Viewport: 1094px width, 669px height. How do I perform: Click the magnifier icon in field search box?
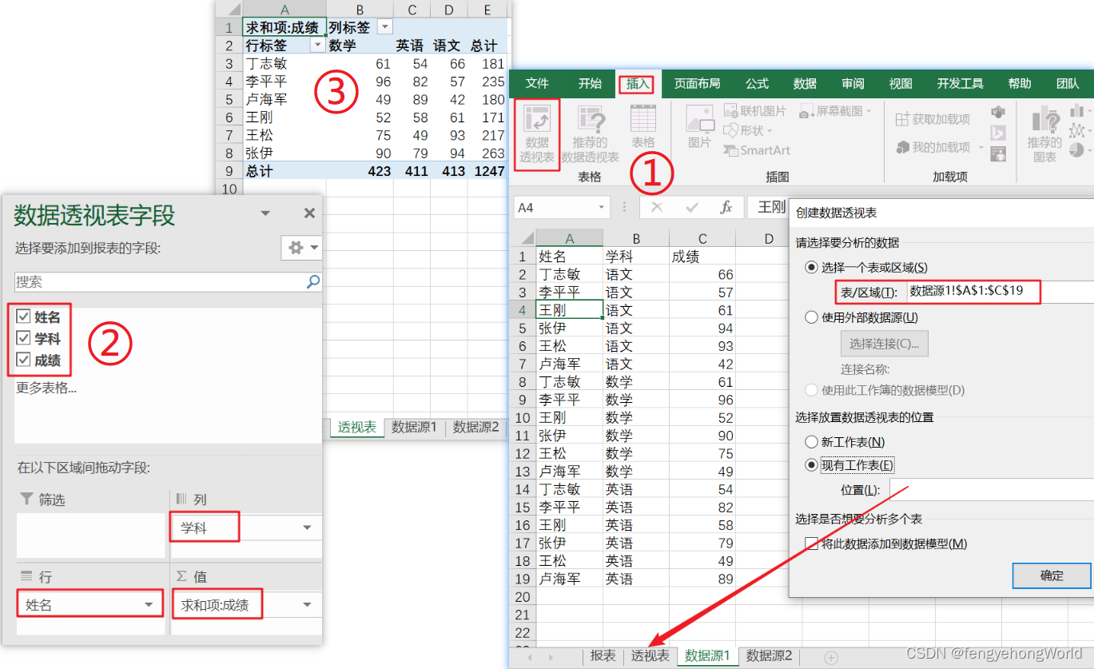point(313,281)
